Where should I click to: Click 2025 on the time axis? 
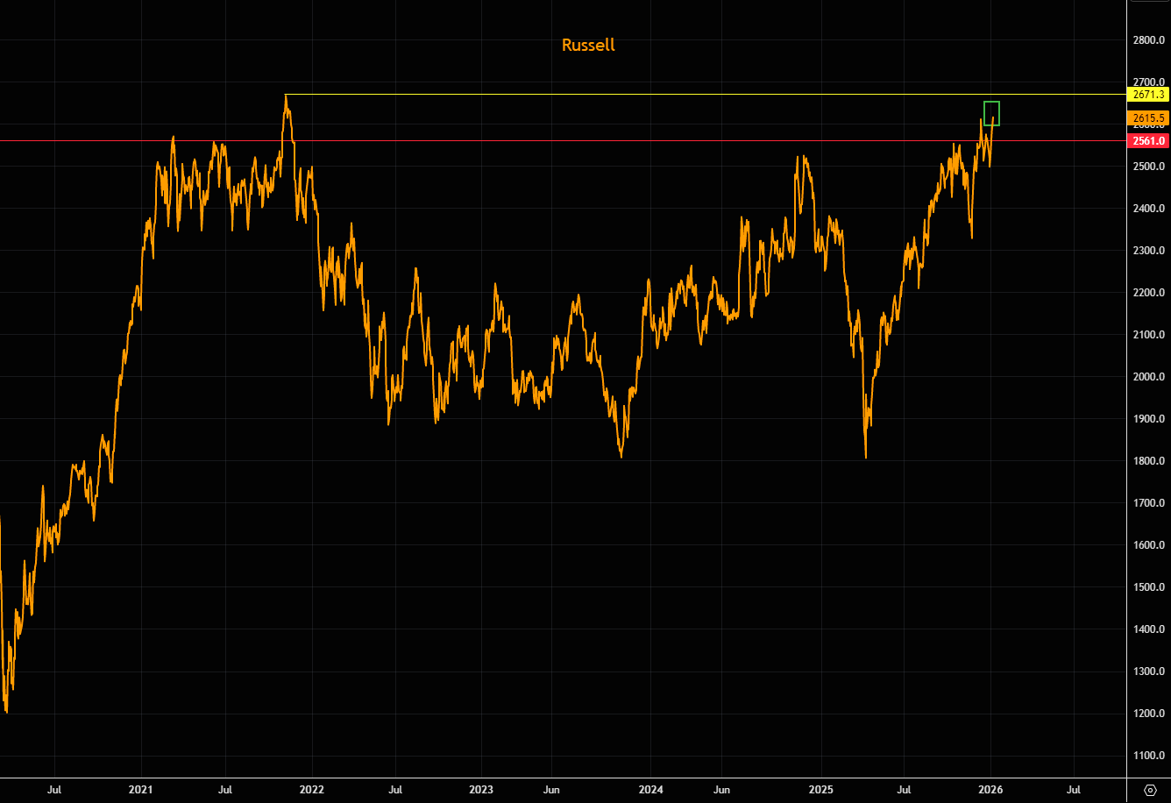point(821,790)
